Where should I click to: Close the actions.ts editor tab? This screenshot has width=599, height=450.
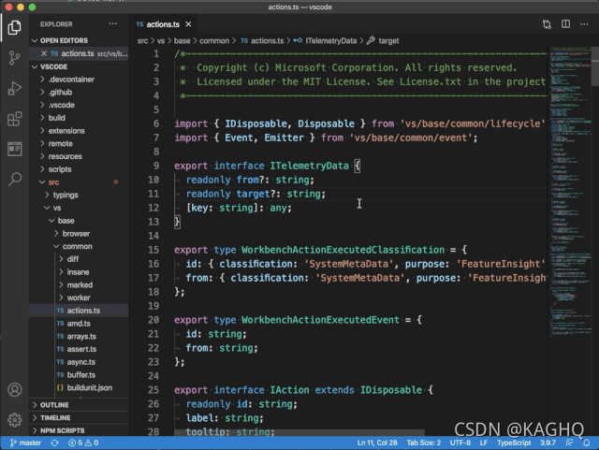pyautogui.click(x=188, y=24)
